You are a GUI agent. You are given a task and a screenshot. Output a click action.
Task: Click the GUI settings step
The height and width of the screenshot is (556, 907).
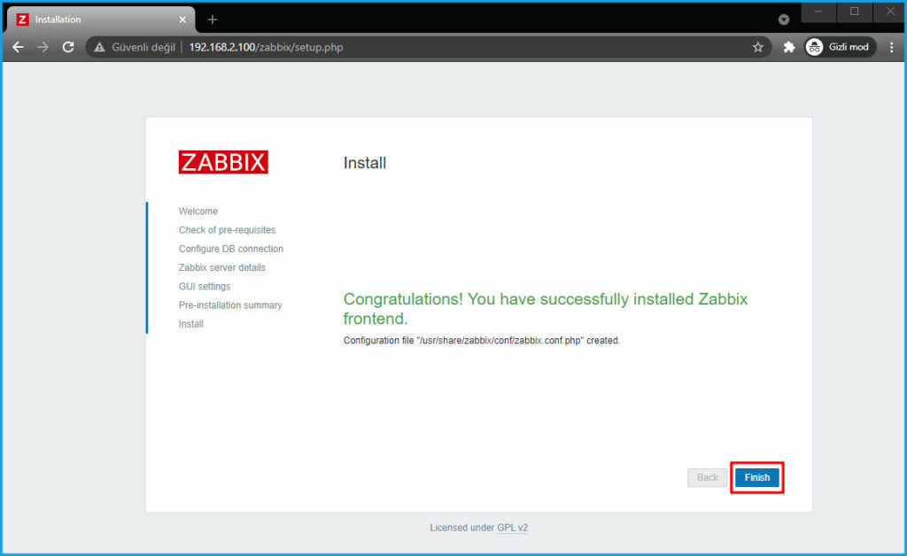[x=205, y=287]
